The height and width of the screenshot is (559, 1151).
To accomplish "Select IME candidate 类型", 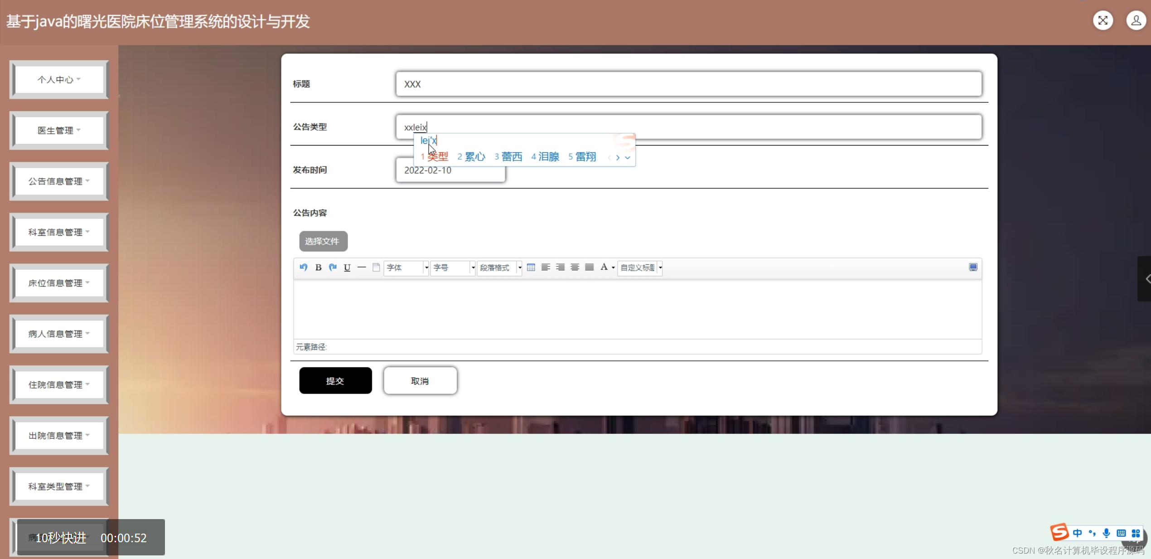I will pyautogui.click(x=437, y=157).
